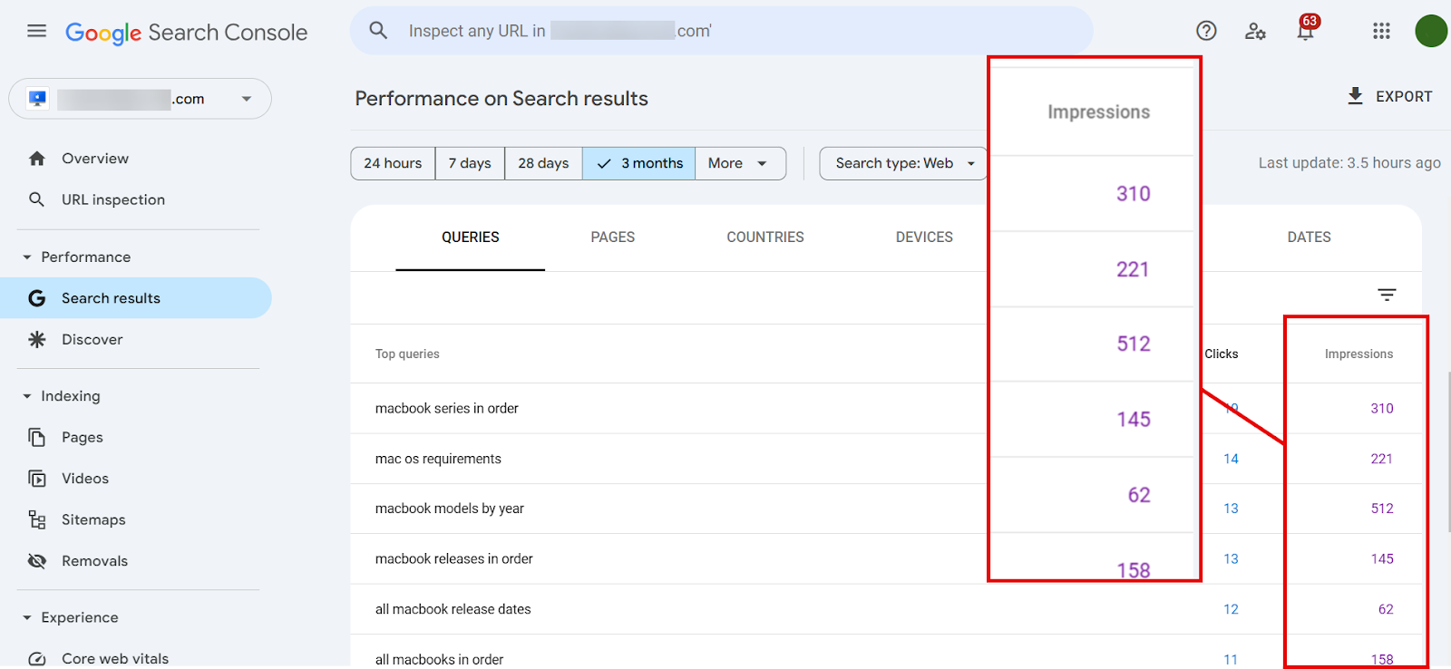Open the Search type: Web filter

904,163
